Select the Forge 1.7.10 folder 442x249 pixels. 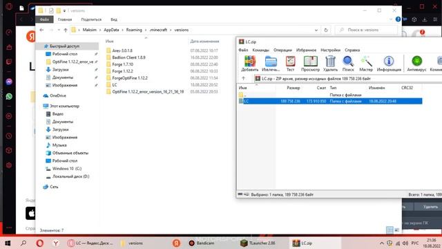pyautogui.click(x=122, y=64)
